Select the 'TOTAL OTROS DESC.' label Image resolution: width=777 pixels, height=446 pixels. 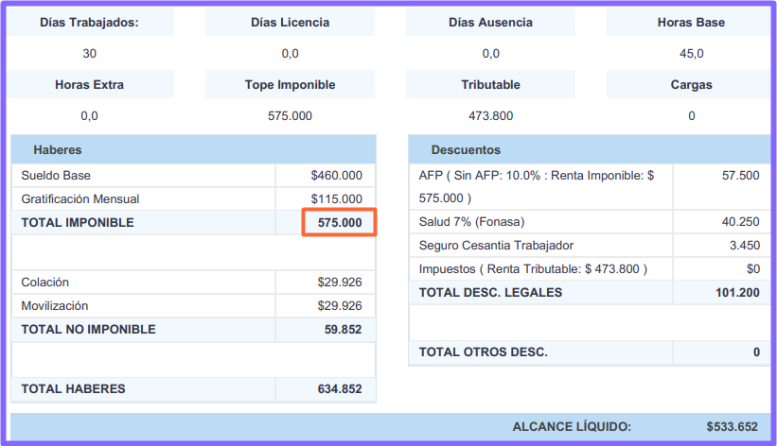click(x=484, y=352)
